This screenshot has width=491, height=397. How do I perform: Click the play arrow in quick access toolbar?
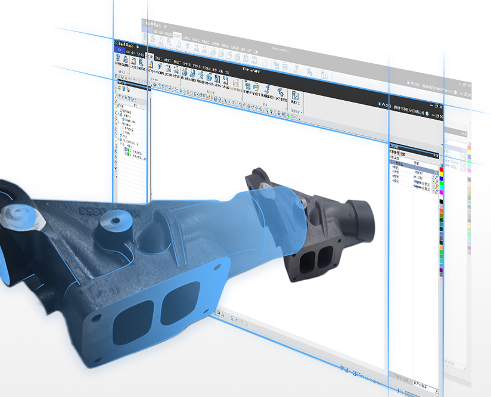point(138,47)
